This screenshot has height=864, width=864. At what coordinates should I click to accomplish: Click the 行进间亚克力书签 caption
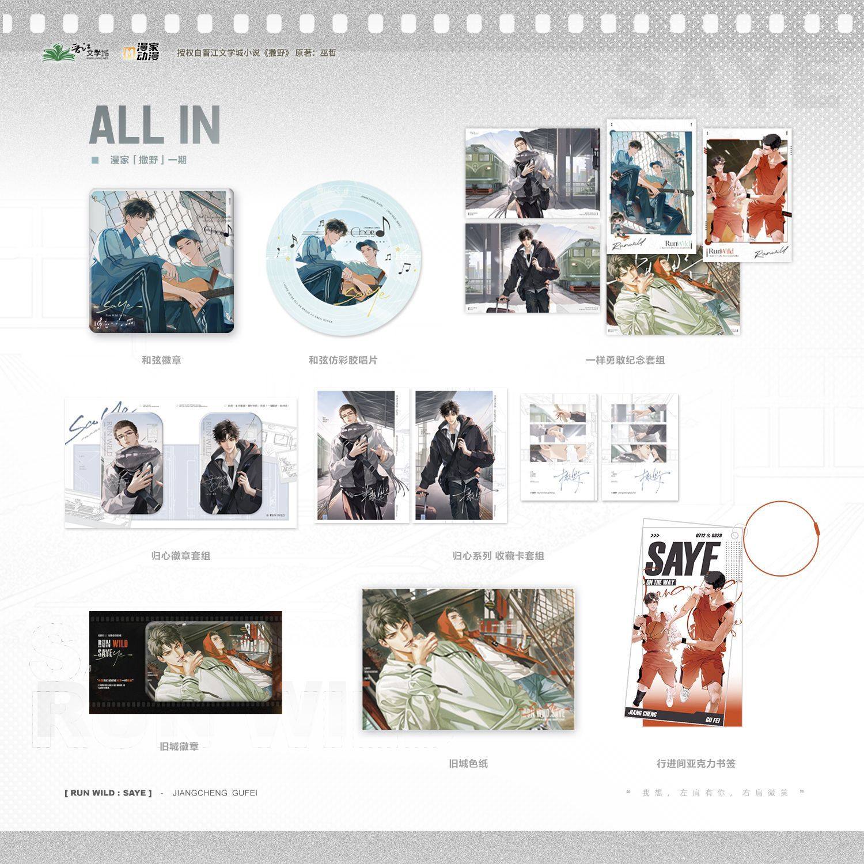[x=696, y=764]
